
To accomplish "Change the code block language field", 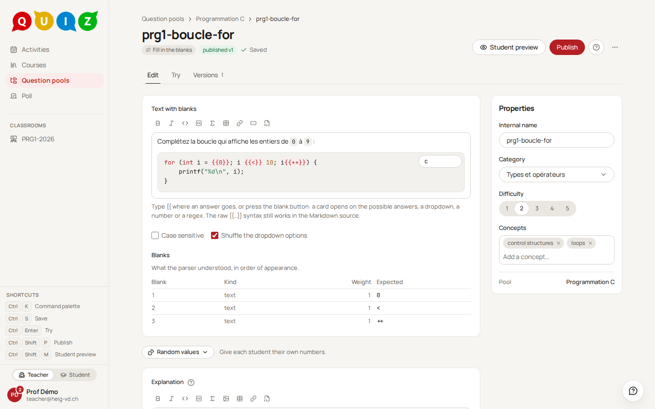I will (440, 161).
